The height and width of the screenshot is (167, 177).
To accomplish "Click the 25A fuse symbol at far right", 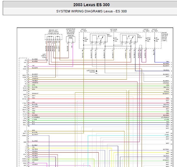I will point(155,39).
